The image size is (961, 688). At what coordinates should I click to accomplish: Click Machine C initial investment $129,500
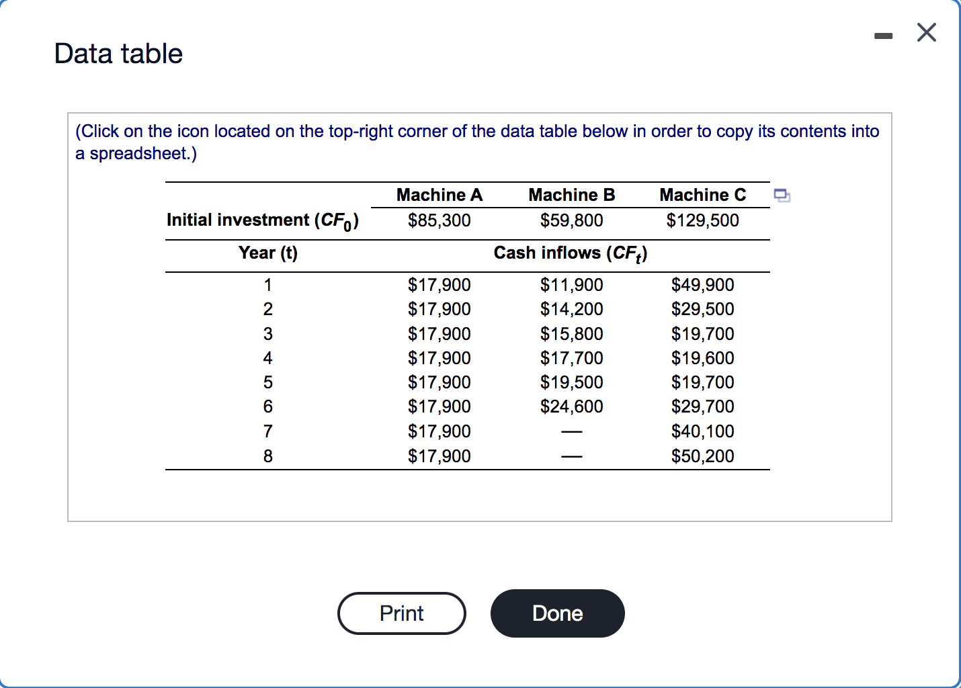pos(703,220)
